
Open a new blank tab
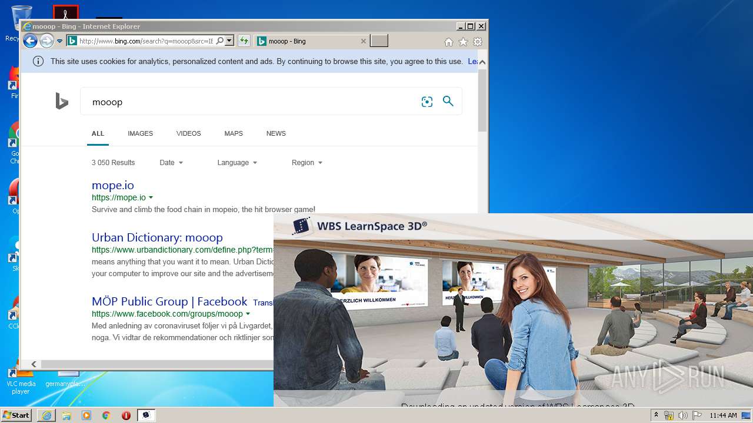coord(379,41)
